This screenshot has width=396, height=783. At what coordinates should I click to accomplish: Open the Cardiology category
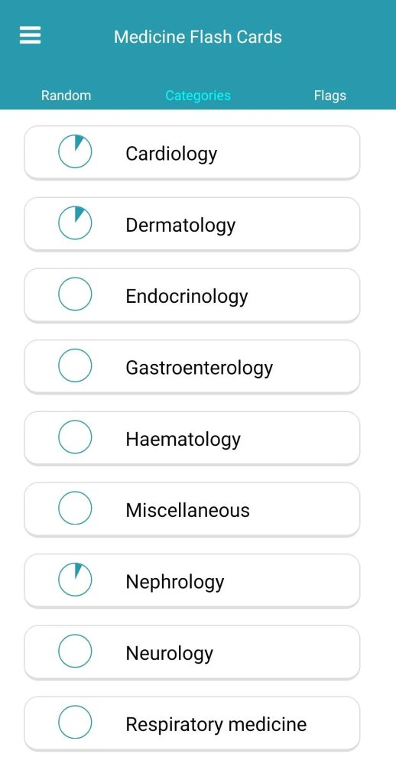[x=192, y=152]
